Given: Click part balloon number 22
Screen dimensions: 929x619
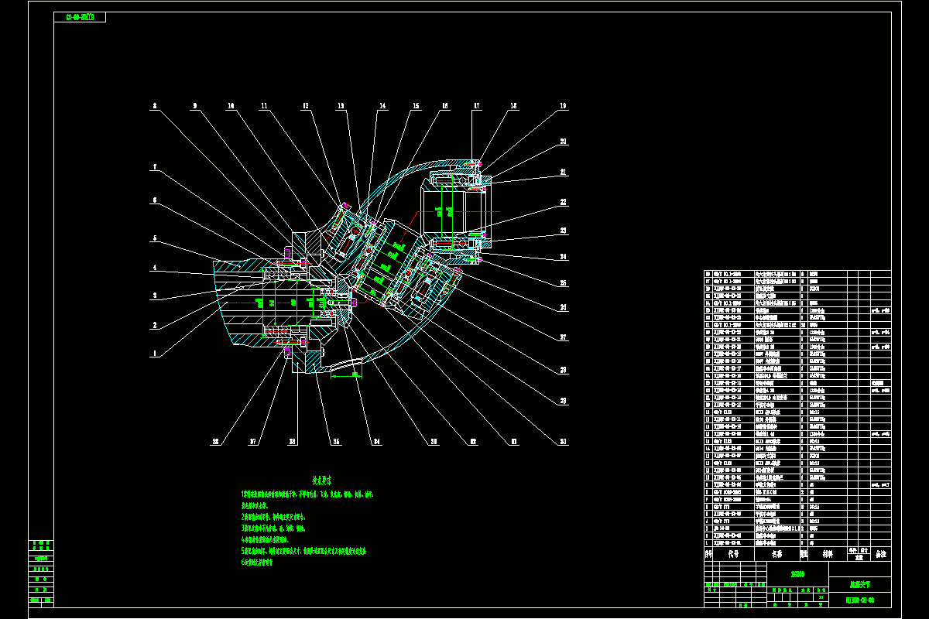Looking at the screenshot, I should coord(563,202).
